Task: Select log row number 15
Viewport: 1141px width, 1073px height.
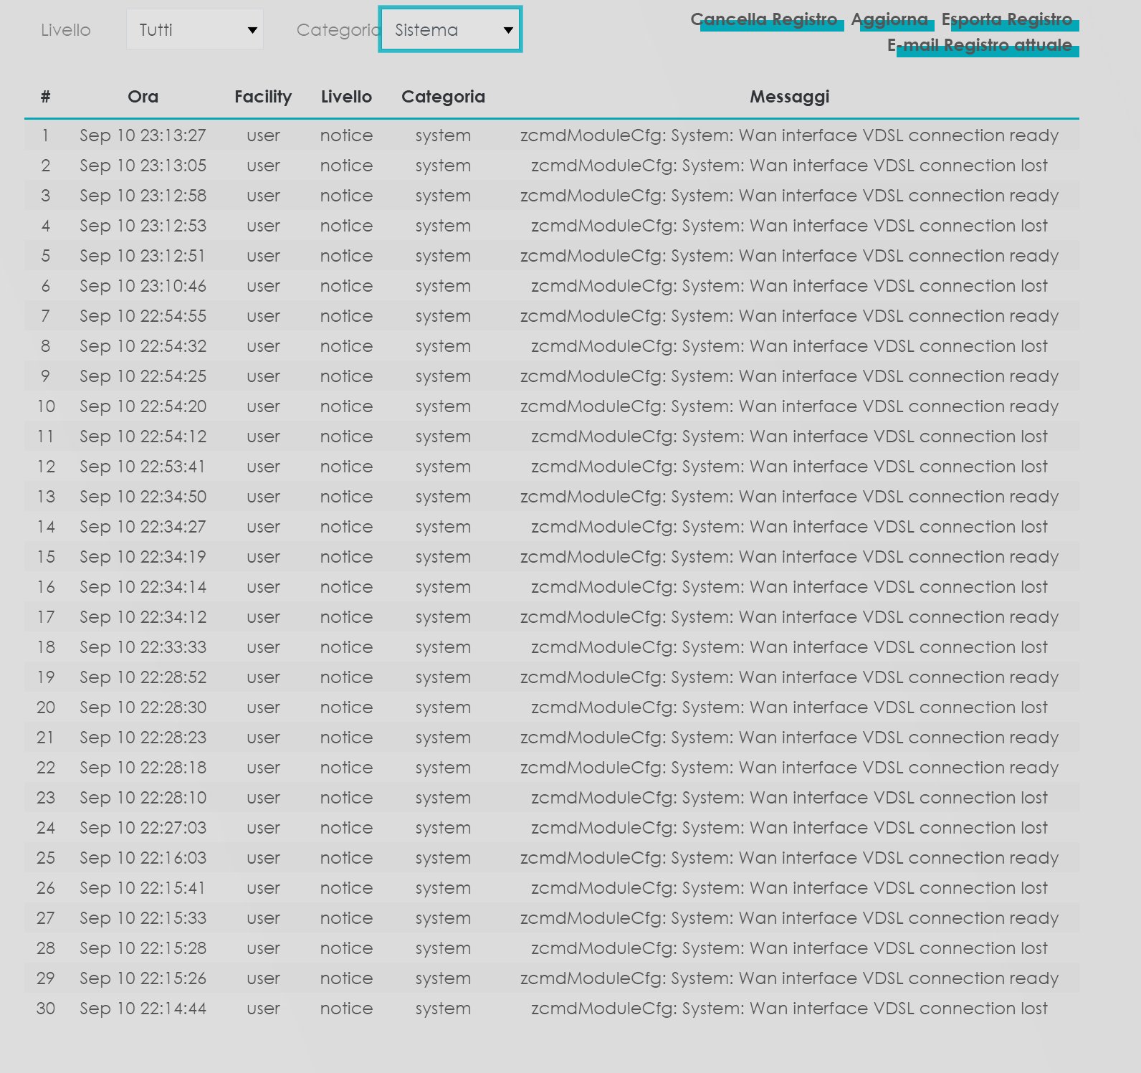Action: click(46, 557)
